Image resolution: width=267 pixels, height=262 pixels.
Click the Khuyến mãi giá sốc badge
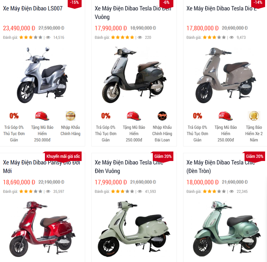click(x=63, y=156)
